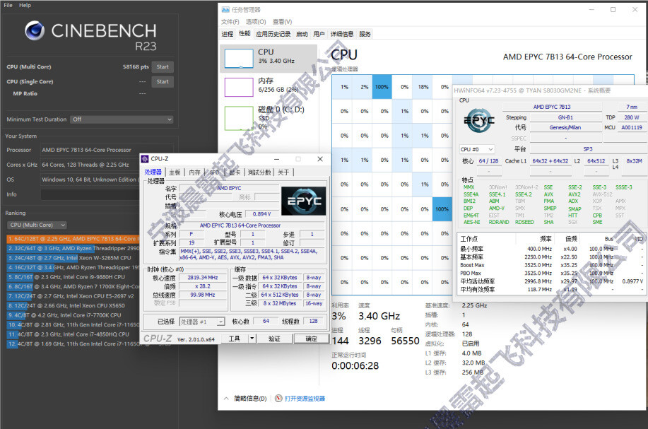The width and height of the screenshot is (648, 429).
Task: Select 内存 tab in CPU-Z
Action: (x=194, y=172)
